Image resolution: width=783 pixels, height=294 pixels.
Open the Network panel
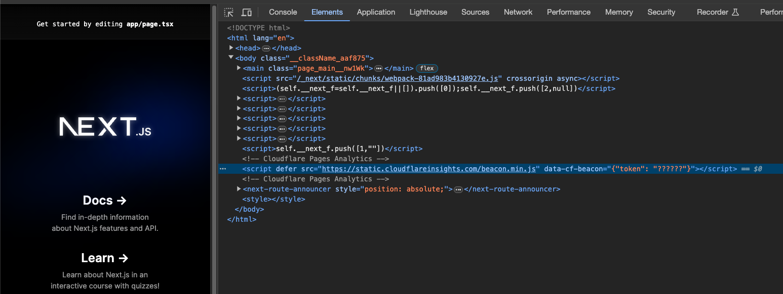click(x=518, y=12)
